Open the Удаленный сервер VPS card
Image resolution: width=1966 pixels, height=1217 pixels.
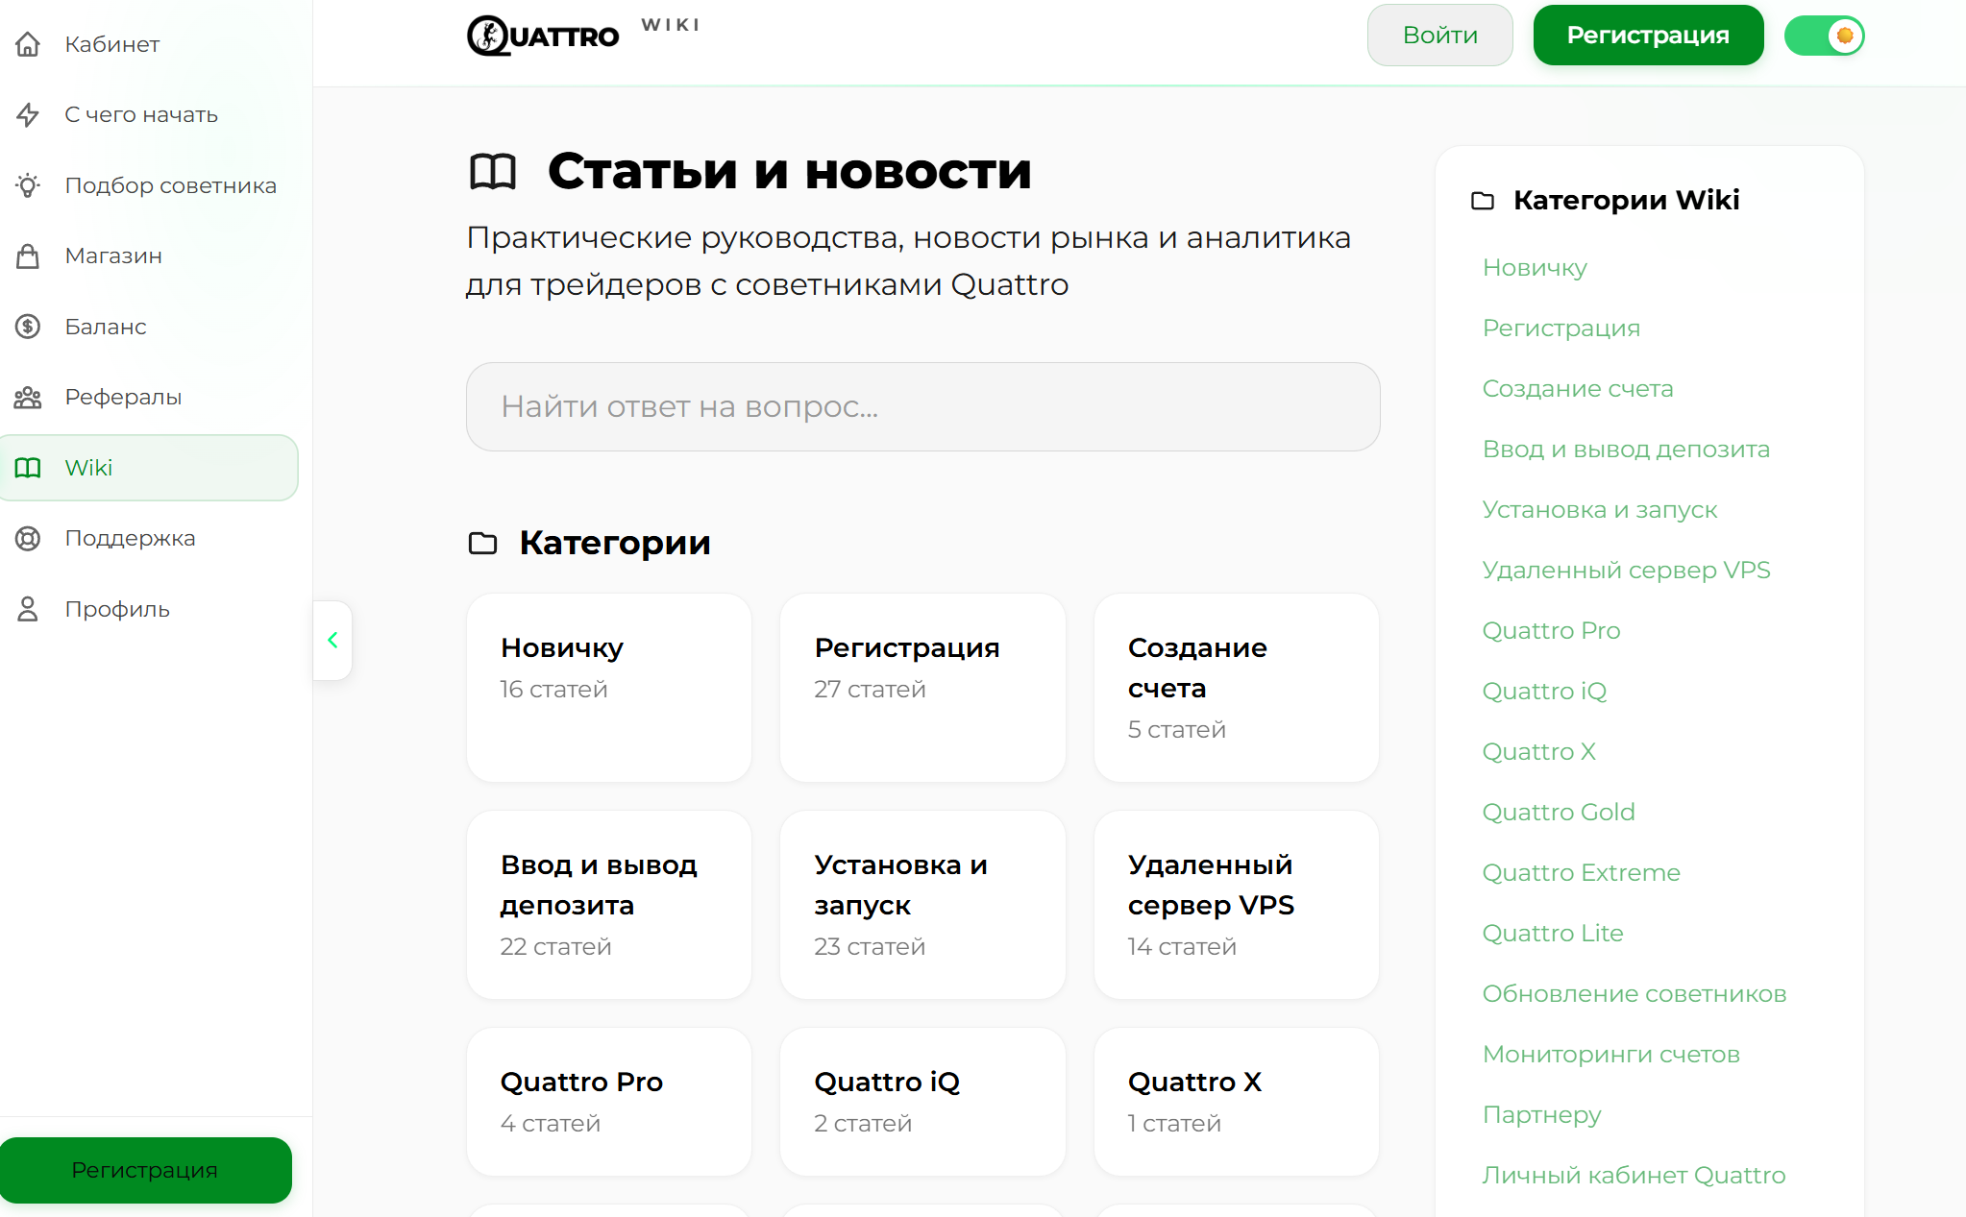[1237, 905]
